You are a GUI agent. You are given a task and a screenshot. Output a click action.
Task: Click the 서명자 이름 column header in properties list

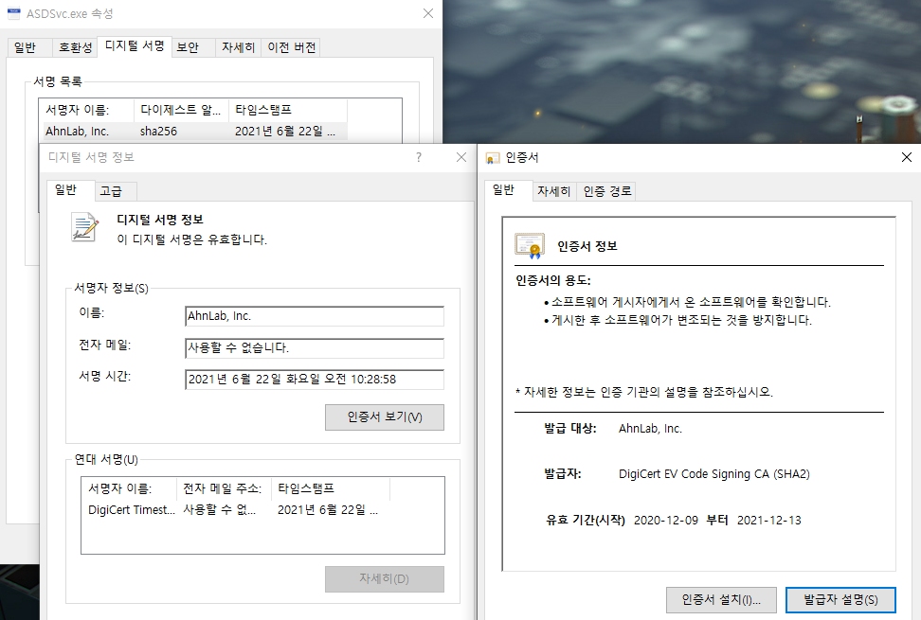[87, 110]
